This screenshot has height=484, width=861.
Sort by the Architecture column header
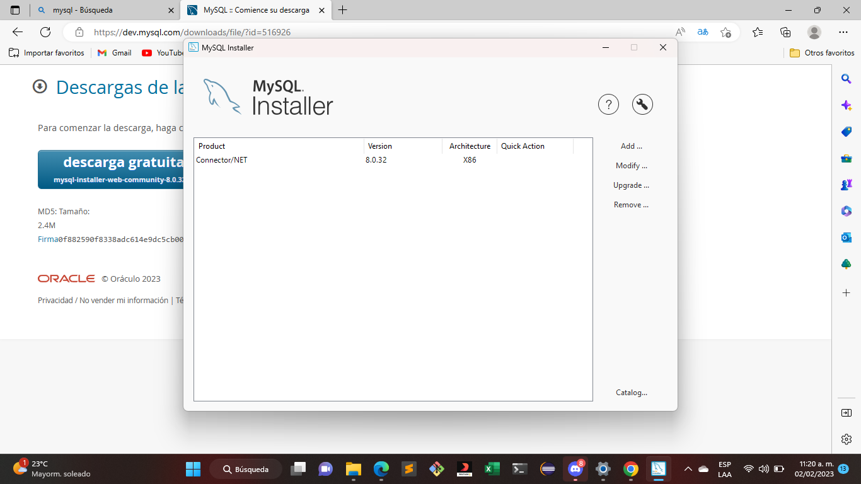[470, 146]
